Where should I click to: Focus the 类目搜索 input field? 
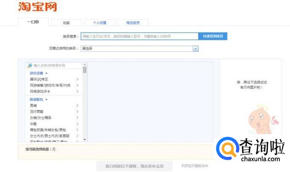139,36
